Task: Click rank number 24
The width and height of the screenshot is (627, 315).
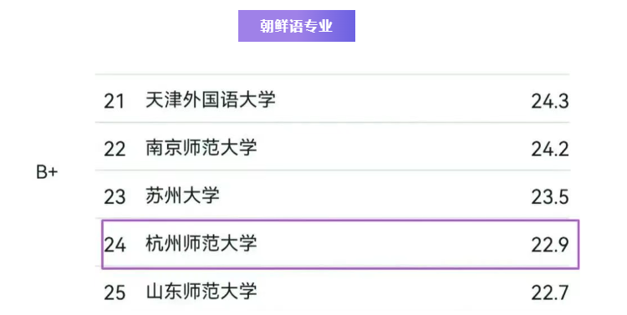Action: pos(115,245)
